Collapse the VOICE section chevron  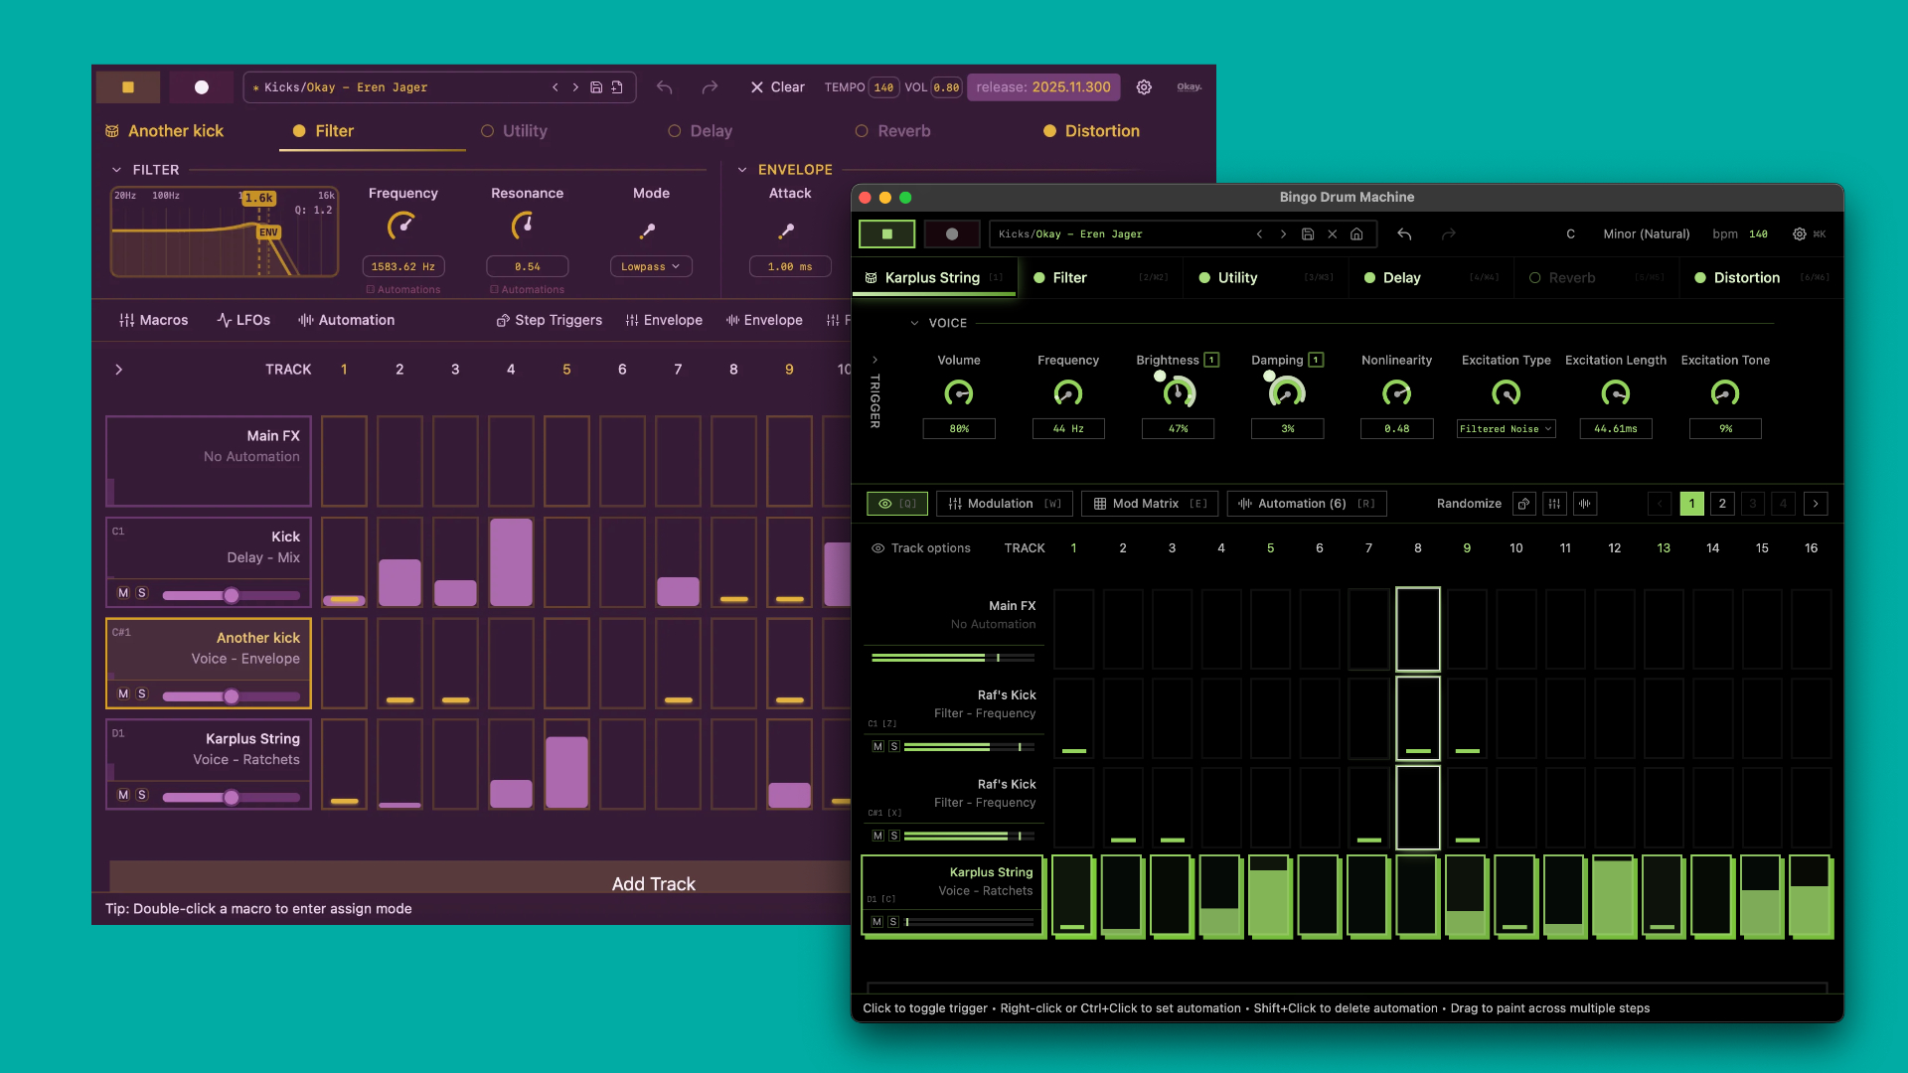tap(914, 323)
